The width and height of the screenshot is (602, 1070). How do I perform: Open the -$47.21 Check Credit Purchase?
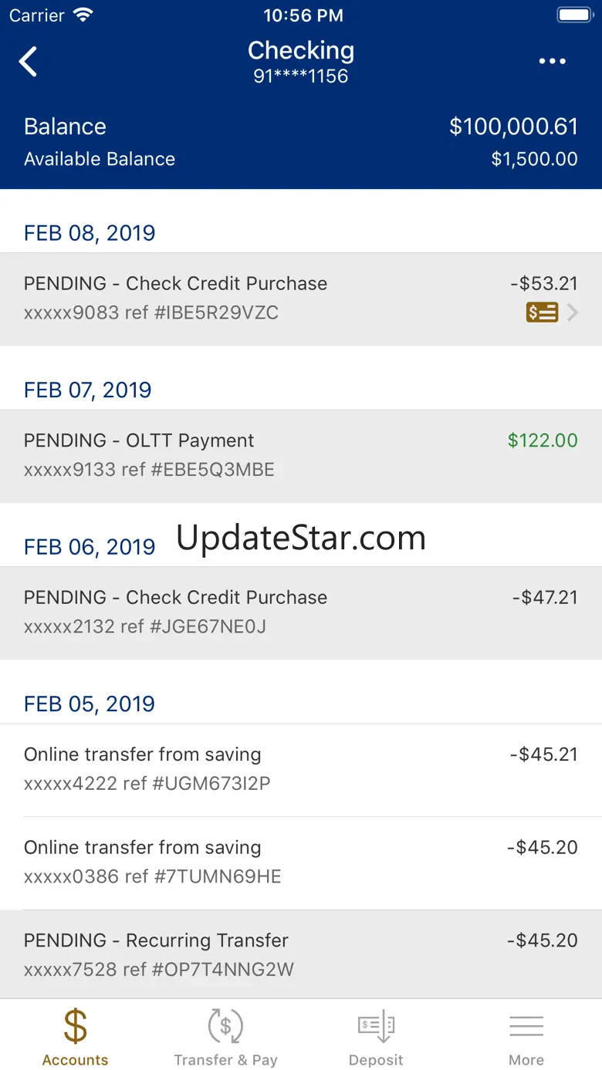[x=301, y=612]
